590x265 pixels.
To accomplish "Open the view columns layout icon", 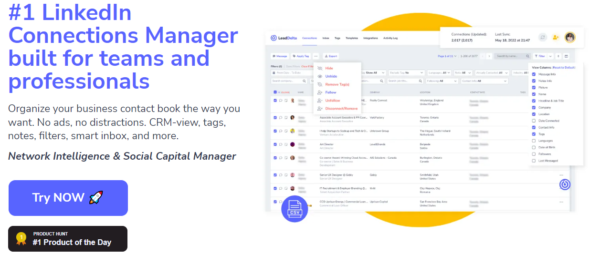I will [566, 56].
